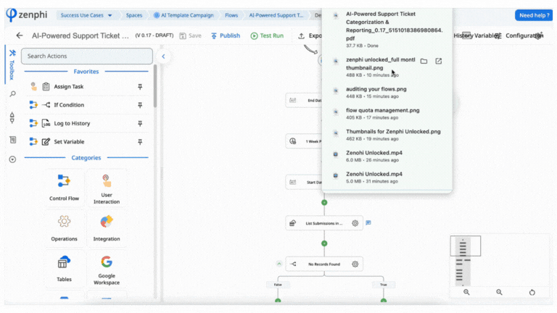Open Configuration settings

[x=524, y=36]
